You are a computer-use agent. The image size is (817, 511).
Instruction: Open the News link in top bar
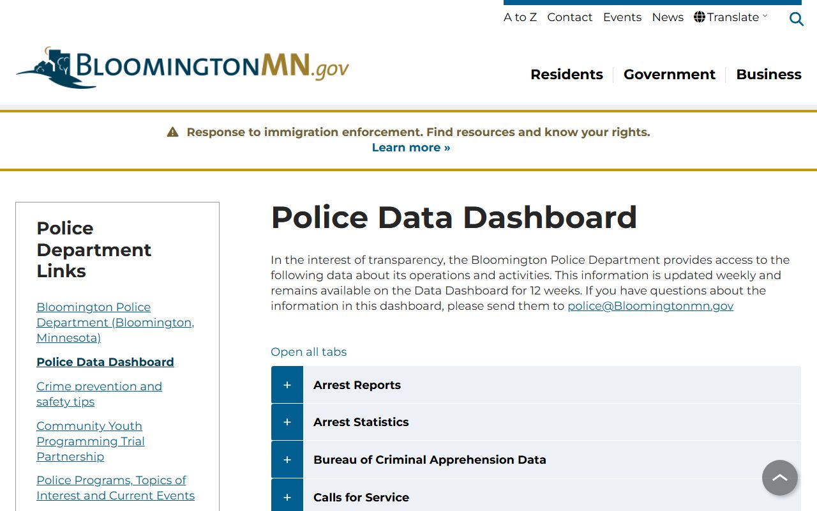pos(668,17)
